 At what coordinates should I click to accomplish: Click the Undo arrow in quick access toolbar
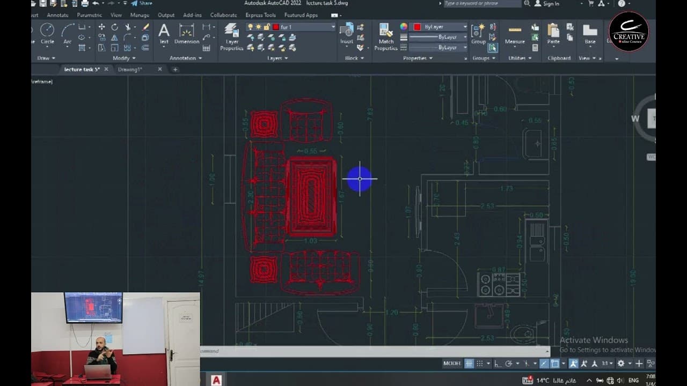pyautogui.click(x=95, y=3)
